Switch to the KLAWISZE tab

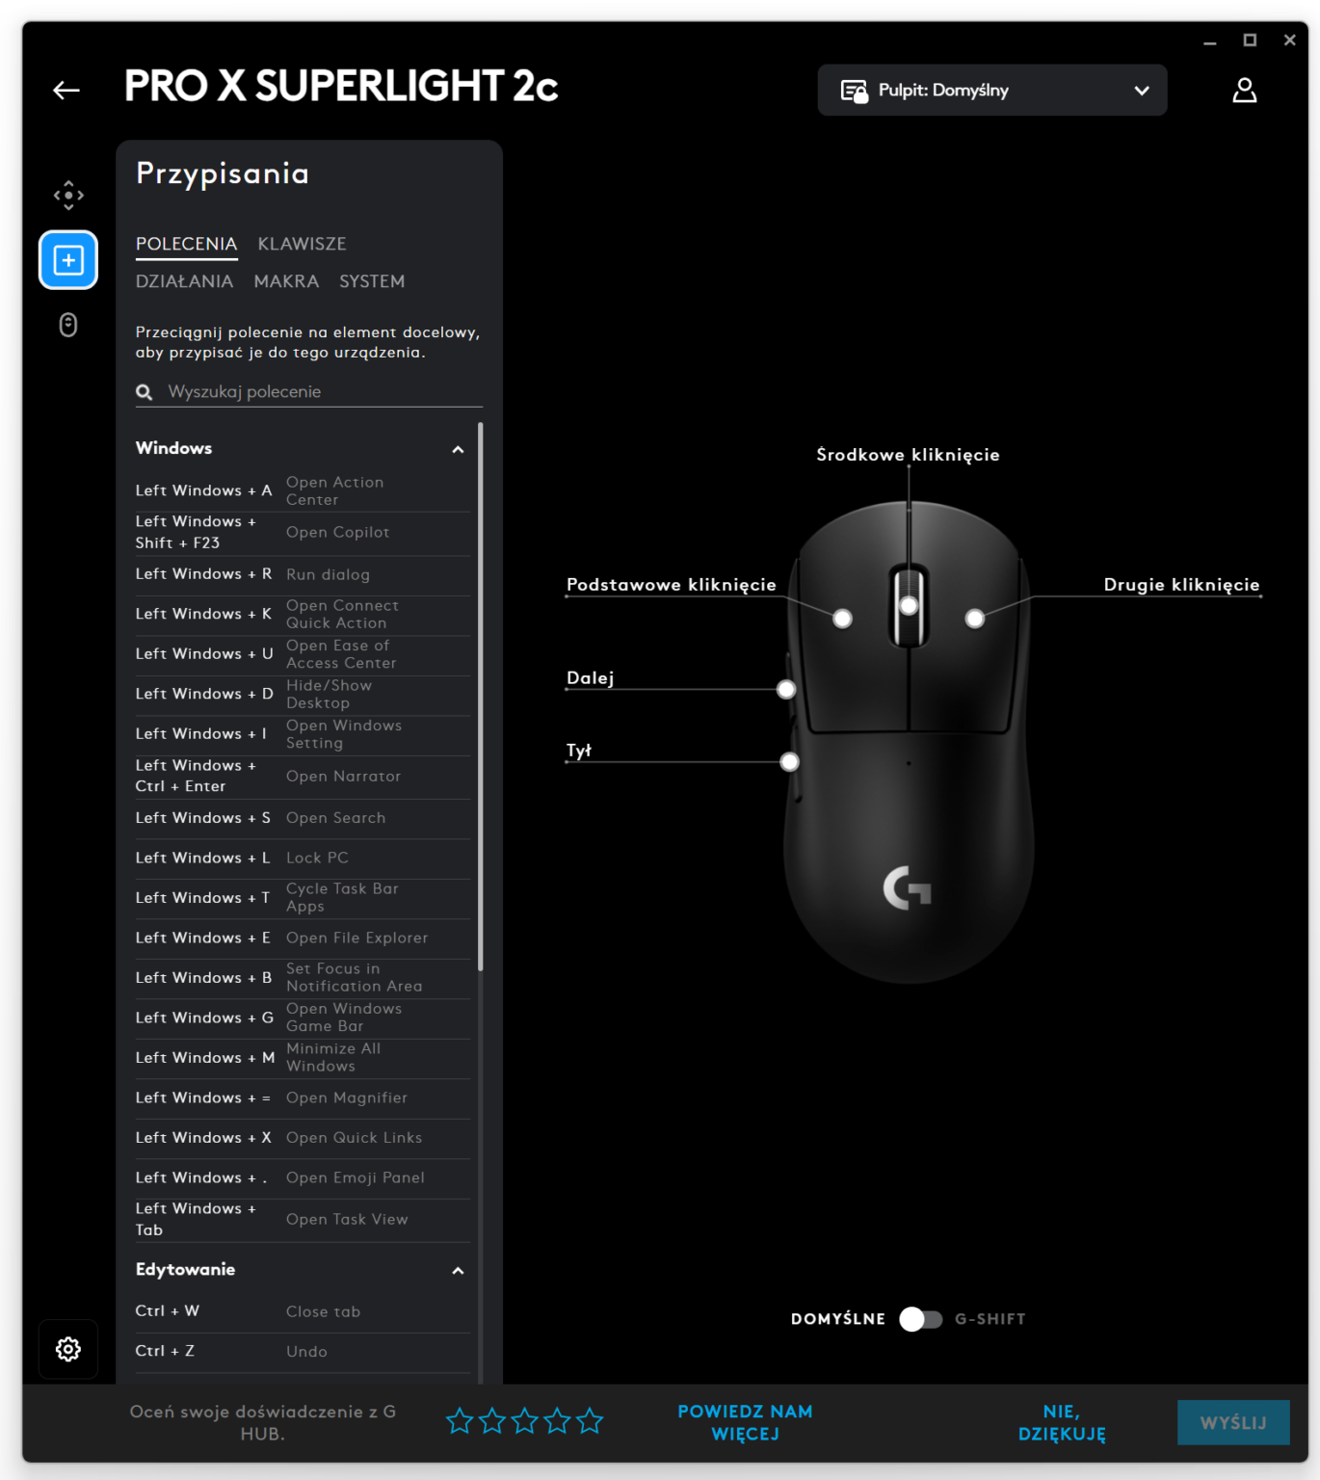click(x=302, y=244)
